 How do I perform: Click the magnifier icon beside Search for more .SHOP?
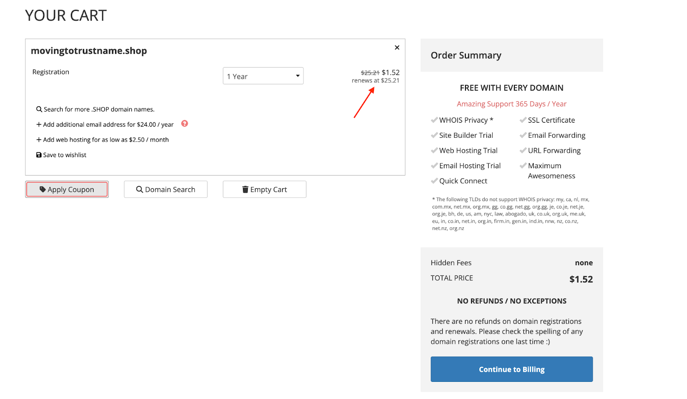39,109
